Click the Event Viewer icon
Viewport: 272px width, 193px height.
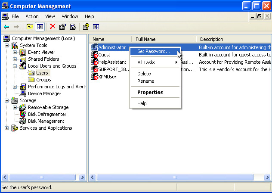click(23, 52)
